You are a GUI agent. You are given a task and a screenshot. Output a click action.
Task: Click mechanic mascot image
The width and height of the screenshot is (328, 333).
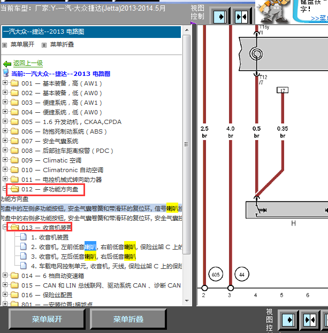(x=273, y=12)
